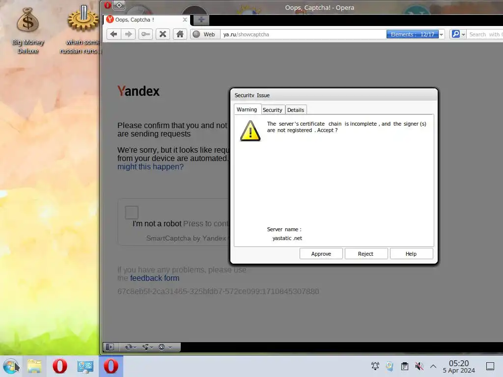The image size is (503, 377).
Task: Close the Oops, Captcha tab
Action: [185, 20]
